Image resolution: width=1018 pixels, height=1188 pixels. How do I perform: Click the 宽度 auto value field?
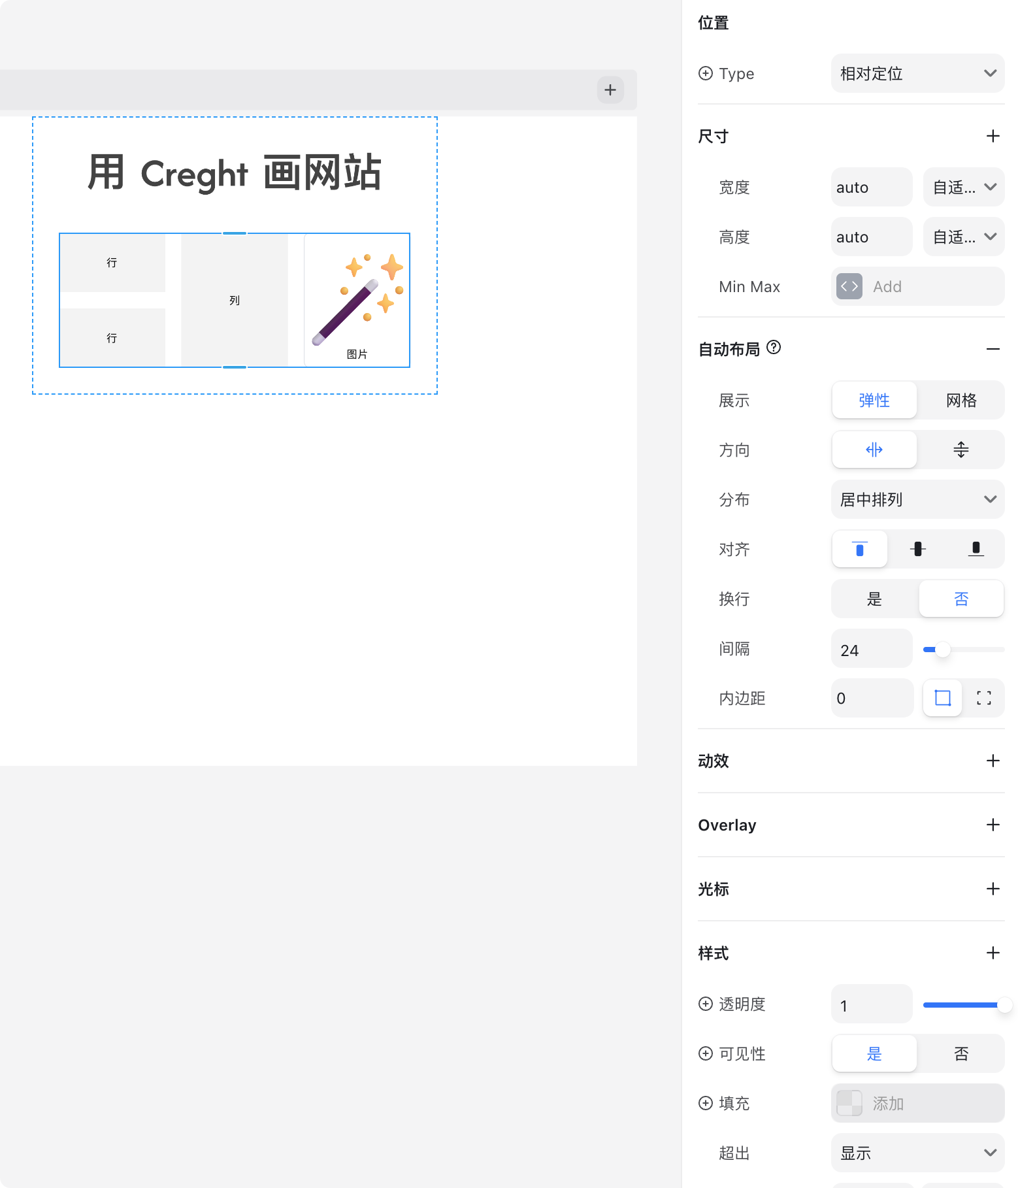pos(872,187)
